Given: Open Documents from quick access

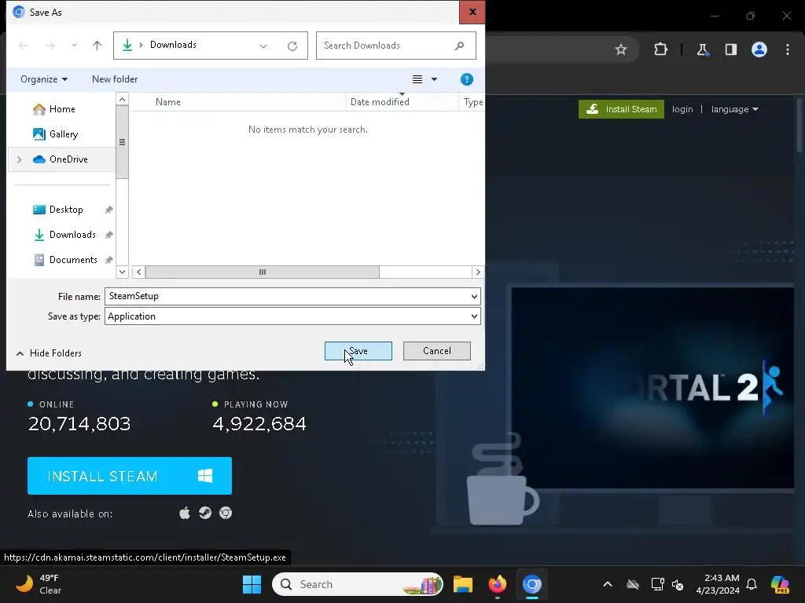Looking at the screenshot, I should [x=73, y=259].
